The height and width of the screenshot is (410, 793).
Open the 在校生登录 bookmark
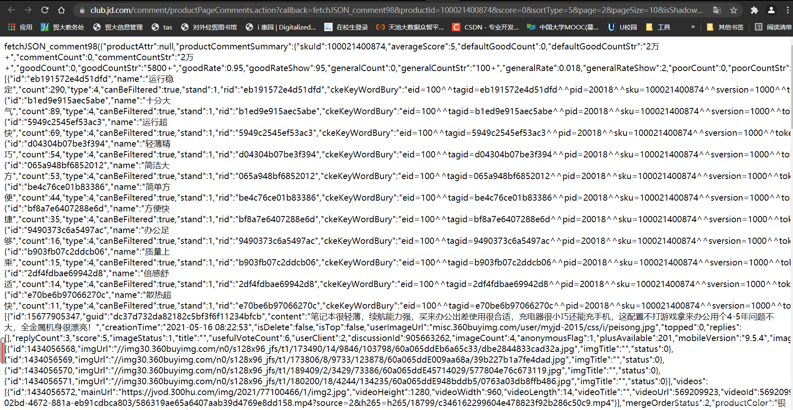tap(346, 27)
